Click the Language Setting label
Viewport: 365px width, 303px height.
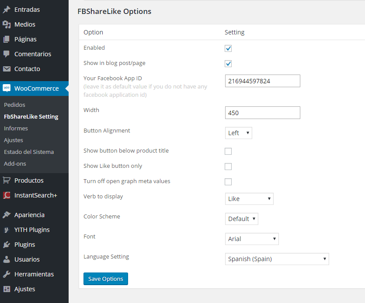[x=106, y=256]
